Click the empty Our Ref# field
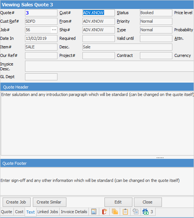This screenshot has height=218, width=194. (x=41, y=55)
